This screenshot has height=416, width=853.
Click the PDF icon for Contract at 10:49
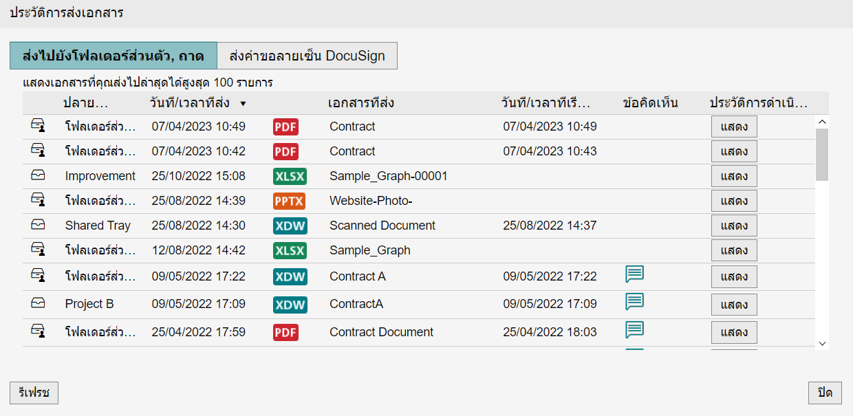click(285, 127)
